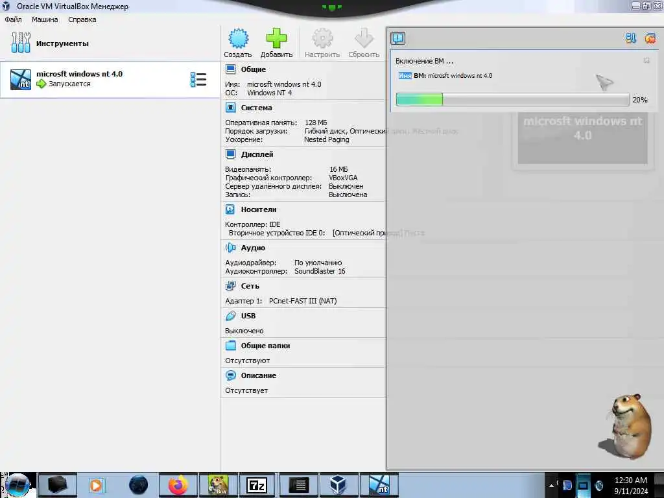Select microsft windows nt 4.0 in VM list
The height and width of the screenshot is (498, 664).
(x=110, y=80)
